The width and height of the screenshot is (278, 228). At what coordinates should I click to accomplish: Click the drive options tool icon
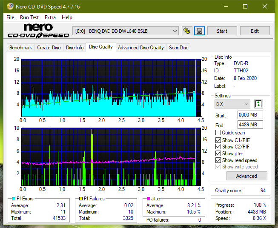[187, 31]
